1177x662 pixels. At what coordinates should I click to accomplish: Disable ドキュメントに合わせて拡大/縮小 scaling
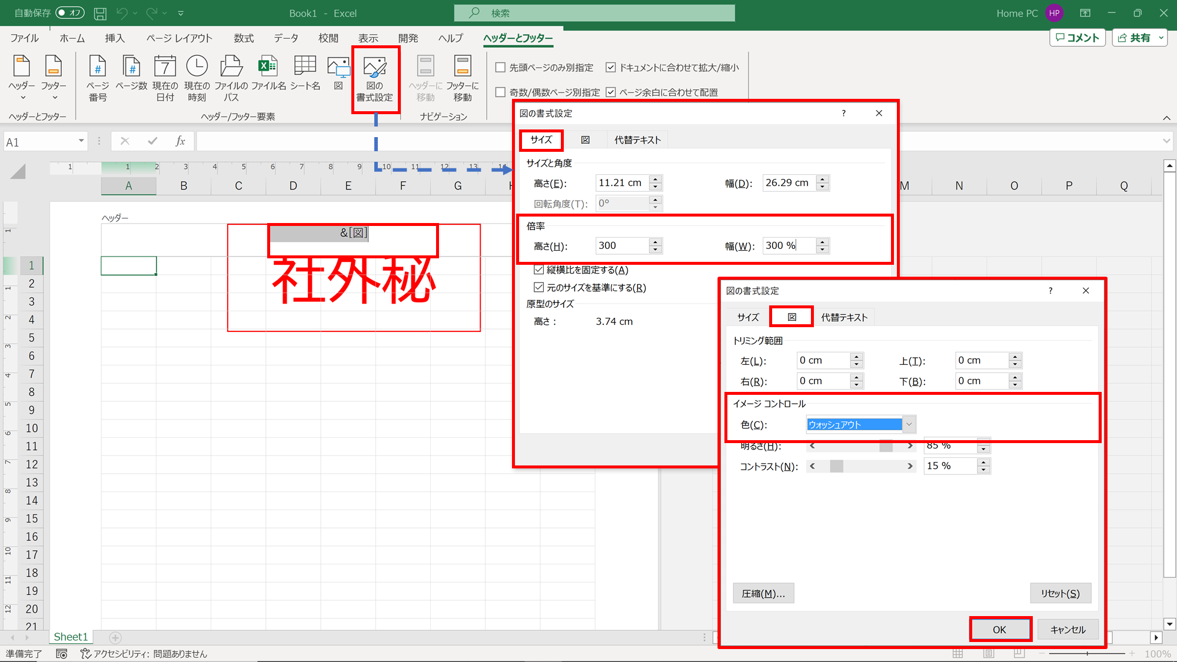(611, 67)
